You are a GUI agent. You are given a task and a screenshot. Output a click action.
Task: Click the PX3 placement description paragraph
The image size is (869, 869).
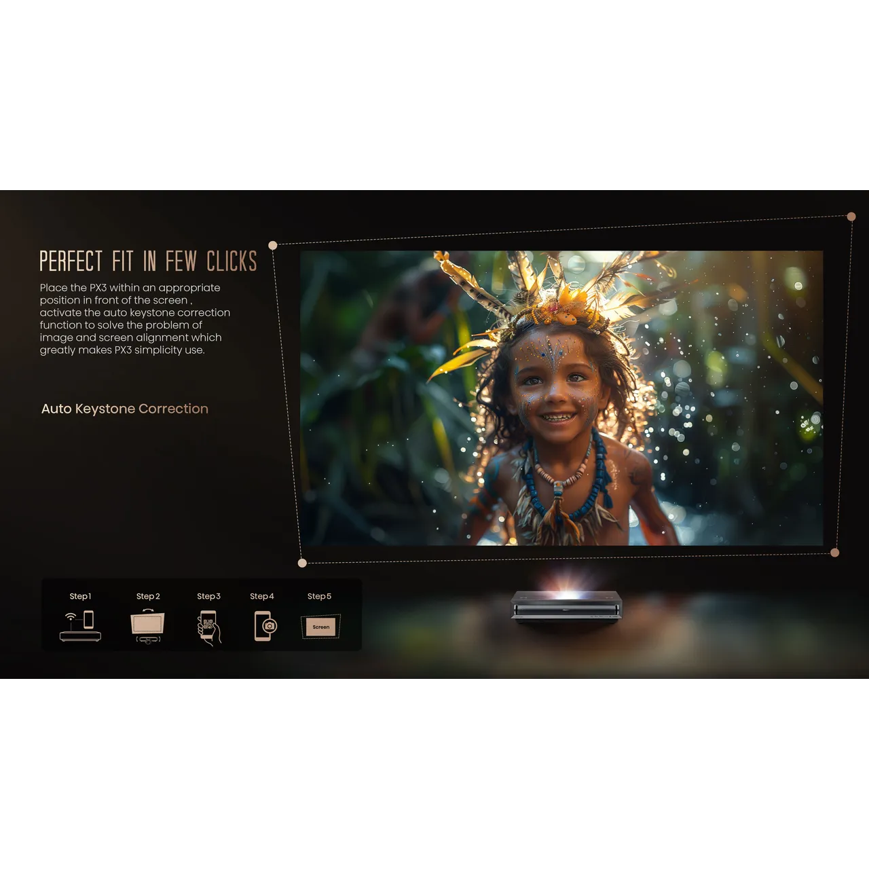point(134,319)
